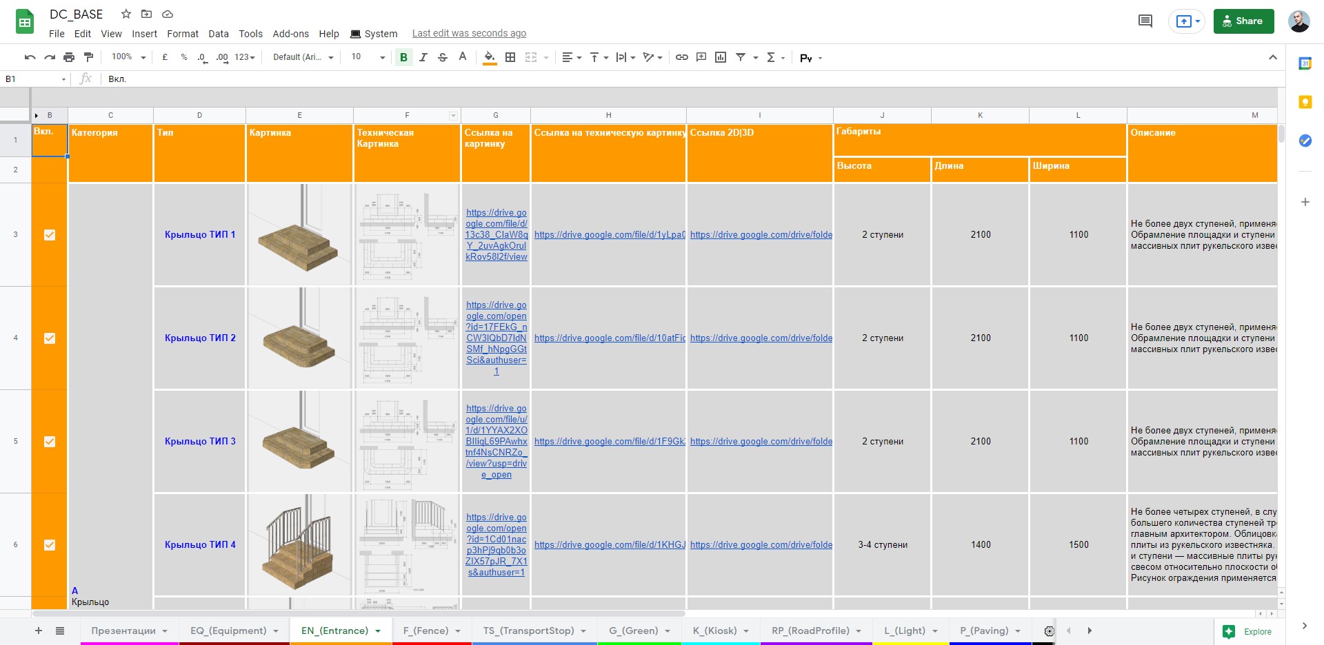The width and height of the screenshot is (1324, 645).
Task: Click the insert link icon
Action: pos(681,57)
